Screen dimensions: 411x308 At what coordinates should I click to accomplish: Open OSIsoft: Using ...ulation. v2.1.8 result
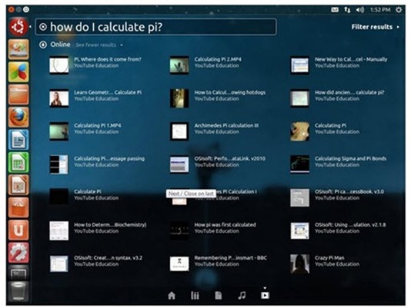[338, 230]
